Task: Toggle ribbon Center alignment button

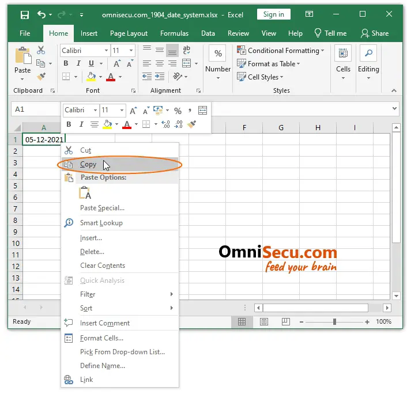Action: click(159, 63)
